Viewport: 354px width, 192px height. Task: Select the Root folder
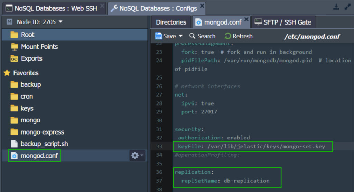[x=75, y=35]
